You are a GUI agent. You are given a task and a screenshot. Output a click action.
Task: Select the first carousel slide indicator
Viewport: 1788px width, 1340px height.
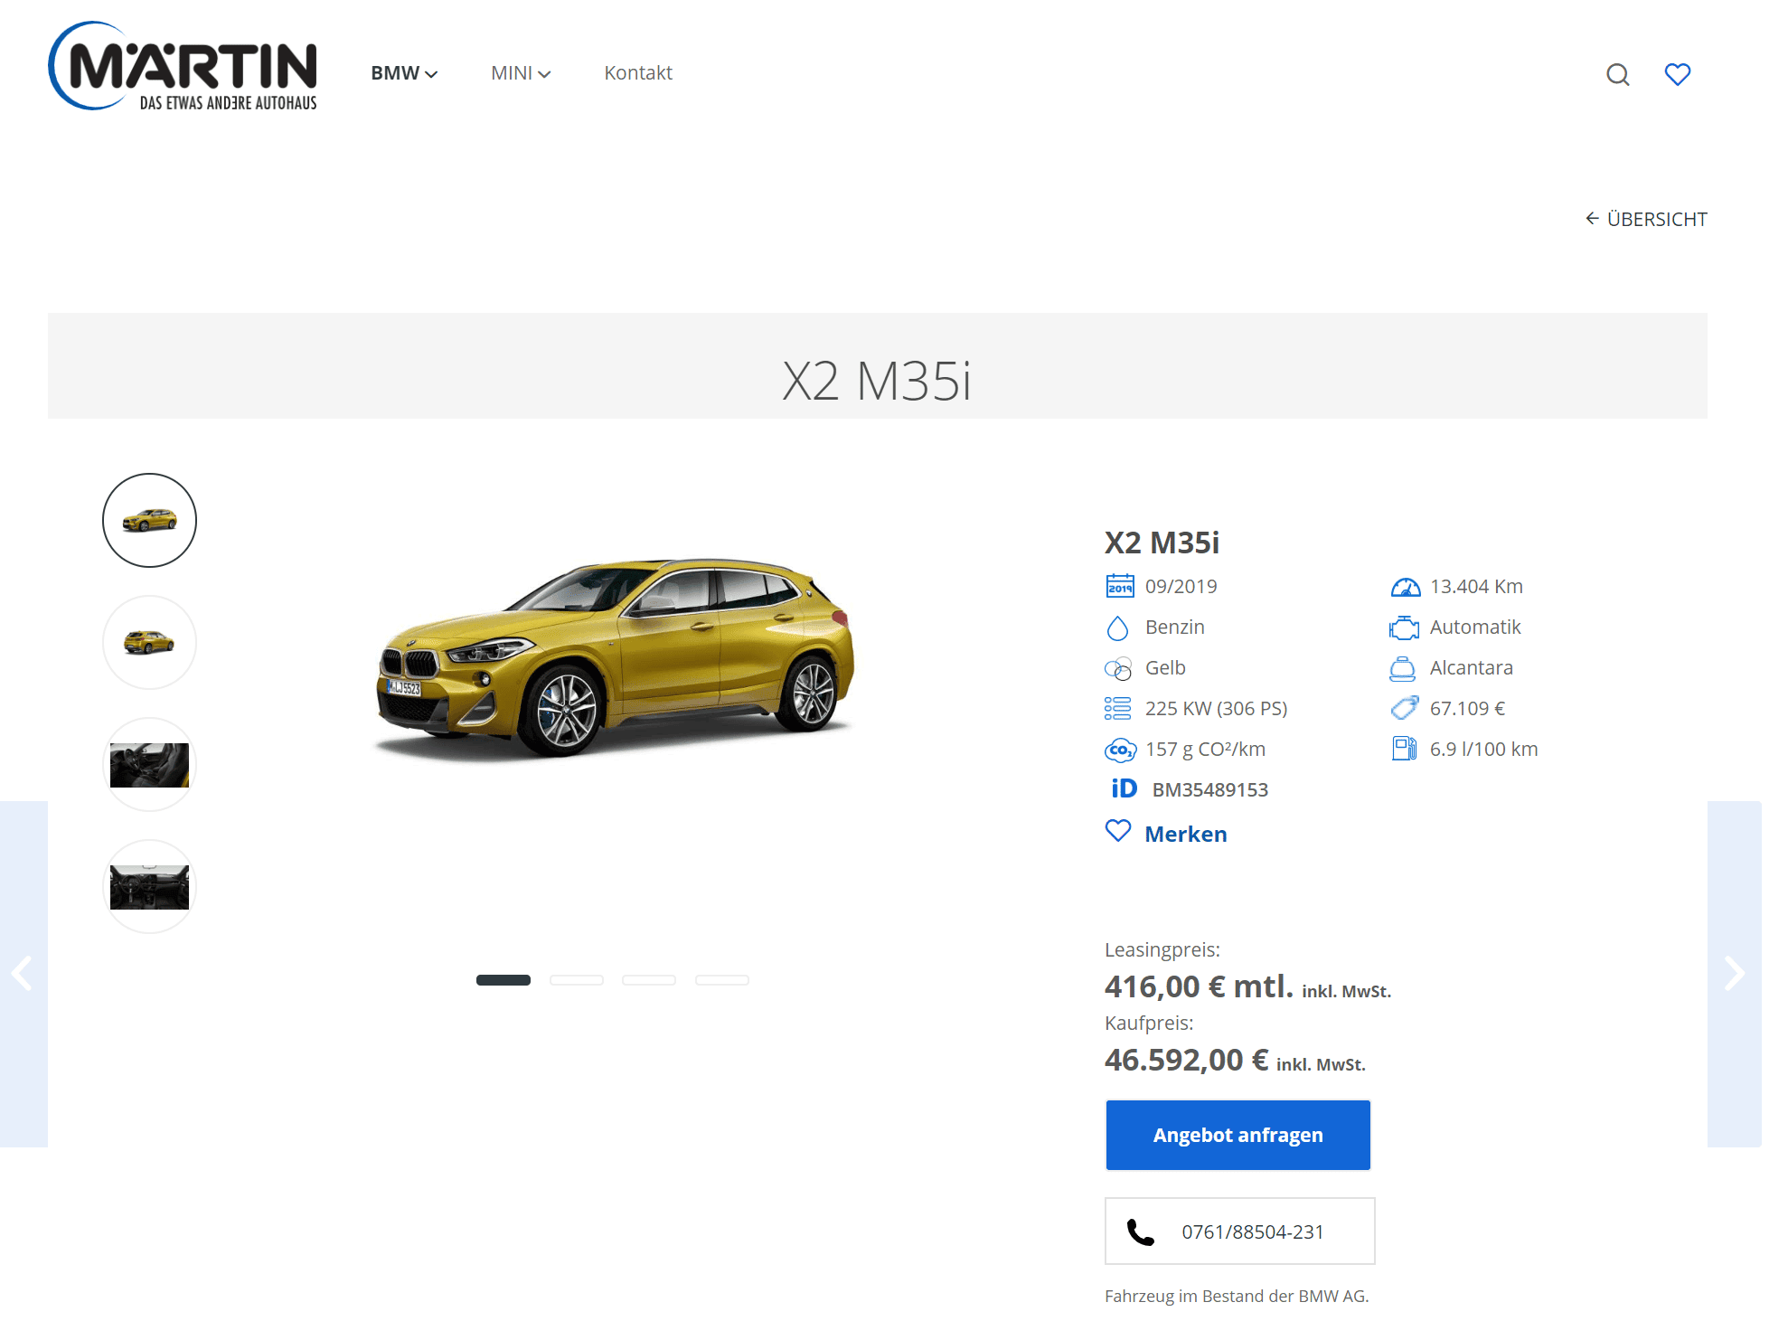pyautogui.click(x=503, y=980)
